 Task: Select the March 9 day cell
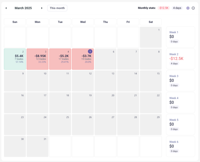pyautogui.click(x=15, y=81)
